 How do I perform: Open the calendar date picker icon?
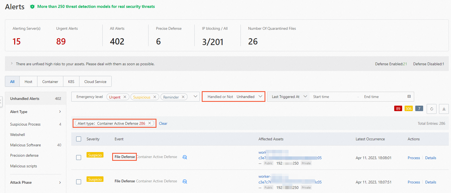click(409, 97)
